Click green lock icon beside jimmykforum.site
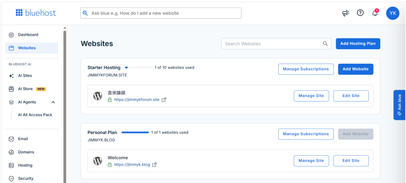This screenshot has width=406, height=183. 110,100
